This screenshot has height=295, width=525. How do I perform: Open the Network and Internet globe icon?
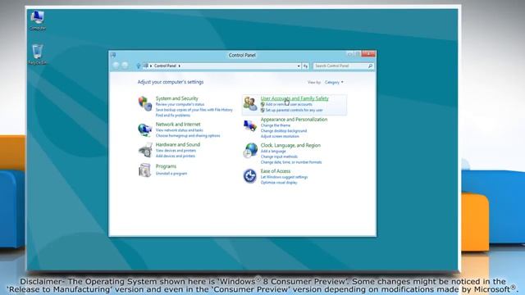(x=145, y=129)
